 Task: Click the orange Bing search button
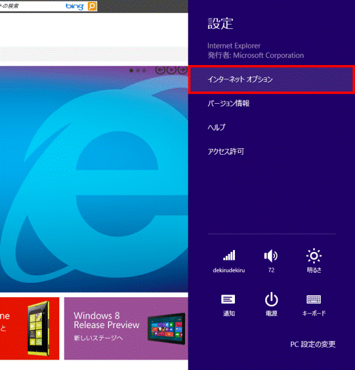[92, 6]
